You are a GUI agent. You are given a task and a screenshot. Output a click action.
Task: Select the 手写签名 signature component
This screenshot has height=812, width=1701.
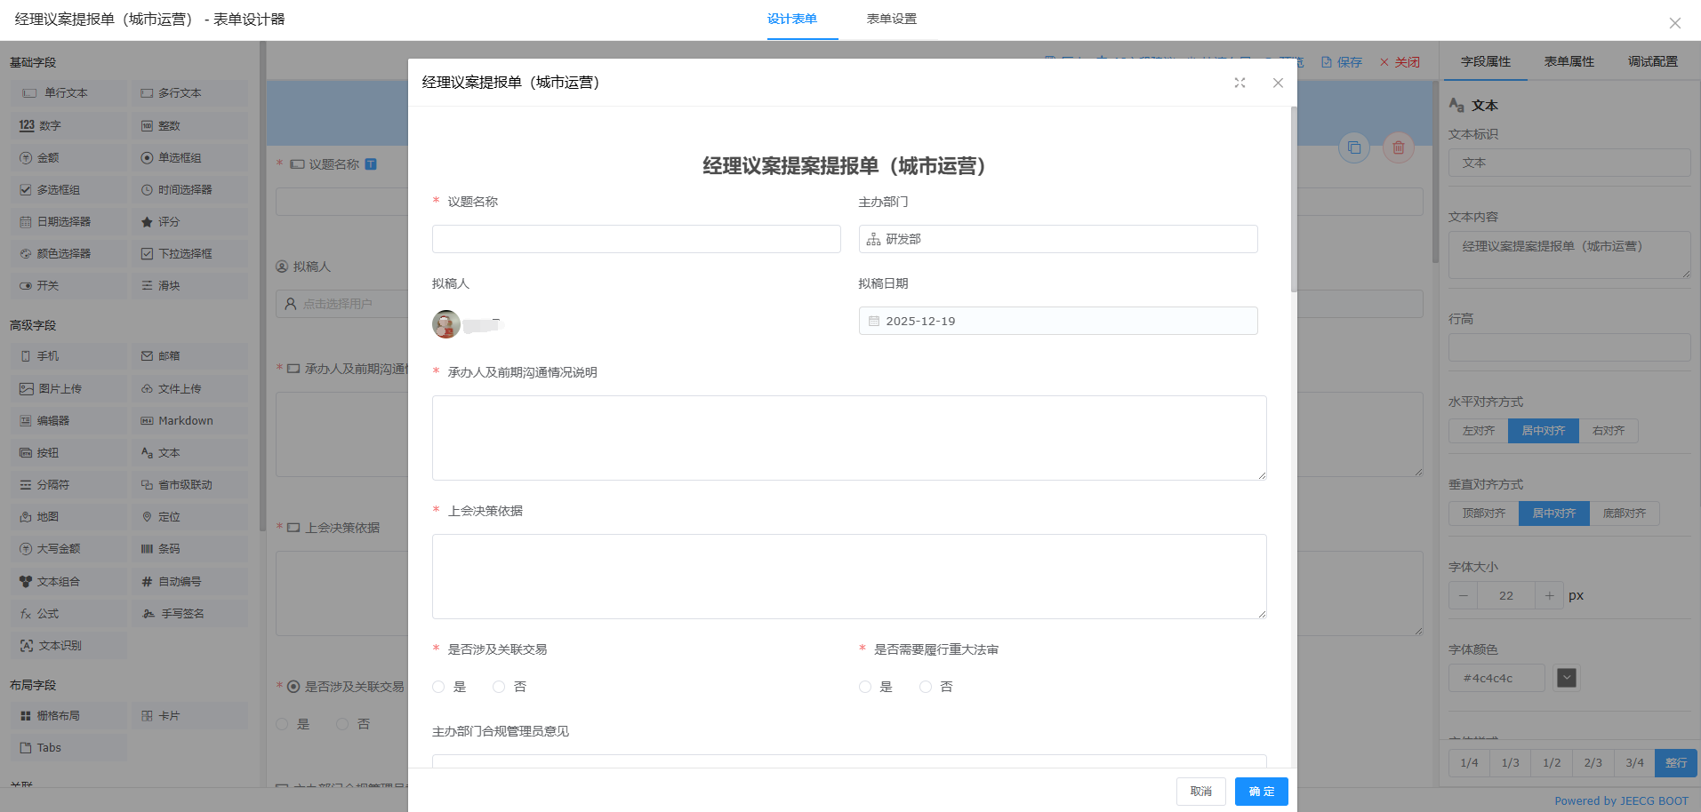click(x=190, y=613)
